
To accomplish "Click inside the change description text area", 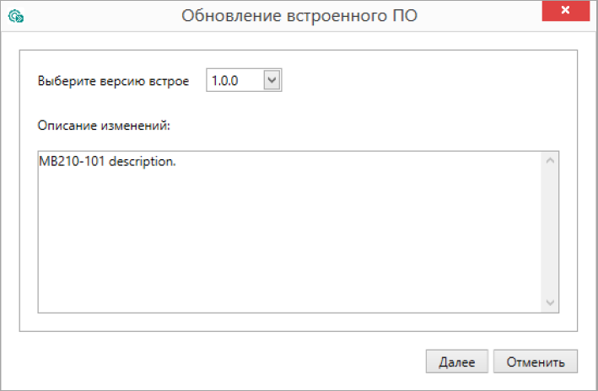I will [290, 232].
